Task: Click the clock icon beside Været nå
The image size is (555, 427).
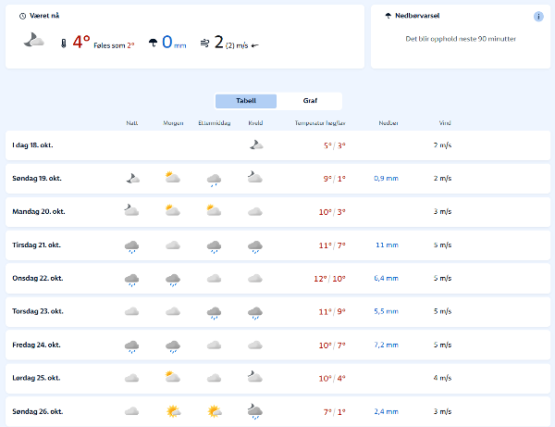Action: pyautogui.click(x=22, y=16)
